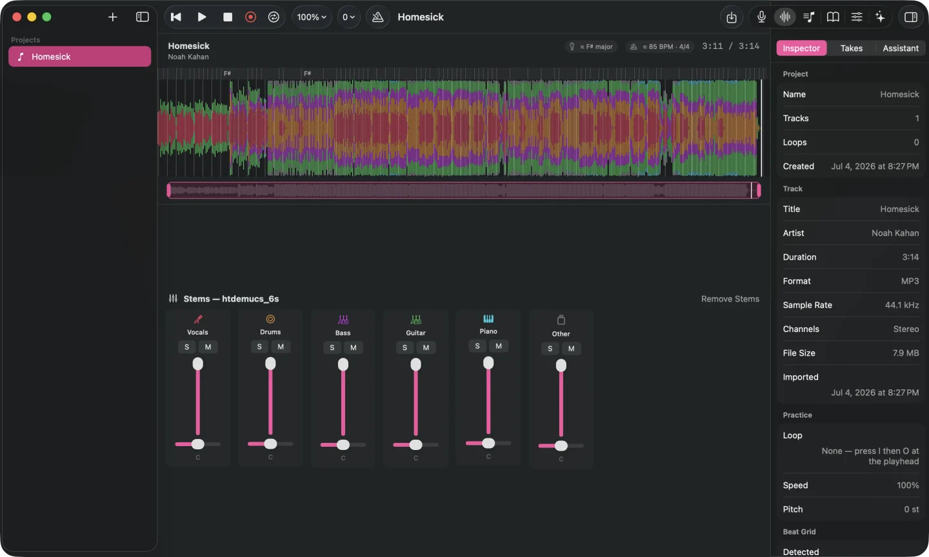Image resolution: width=929 pixels, height=557 pixels.
Task: Click the second F# chord marker
Action: (x=307, y=73)
